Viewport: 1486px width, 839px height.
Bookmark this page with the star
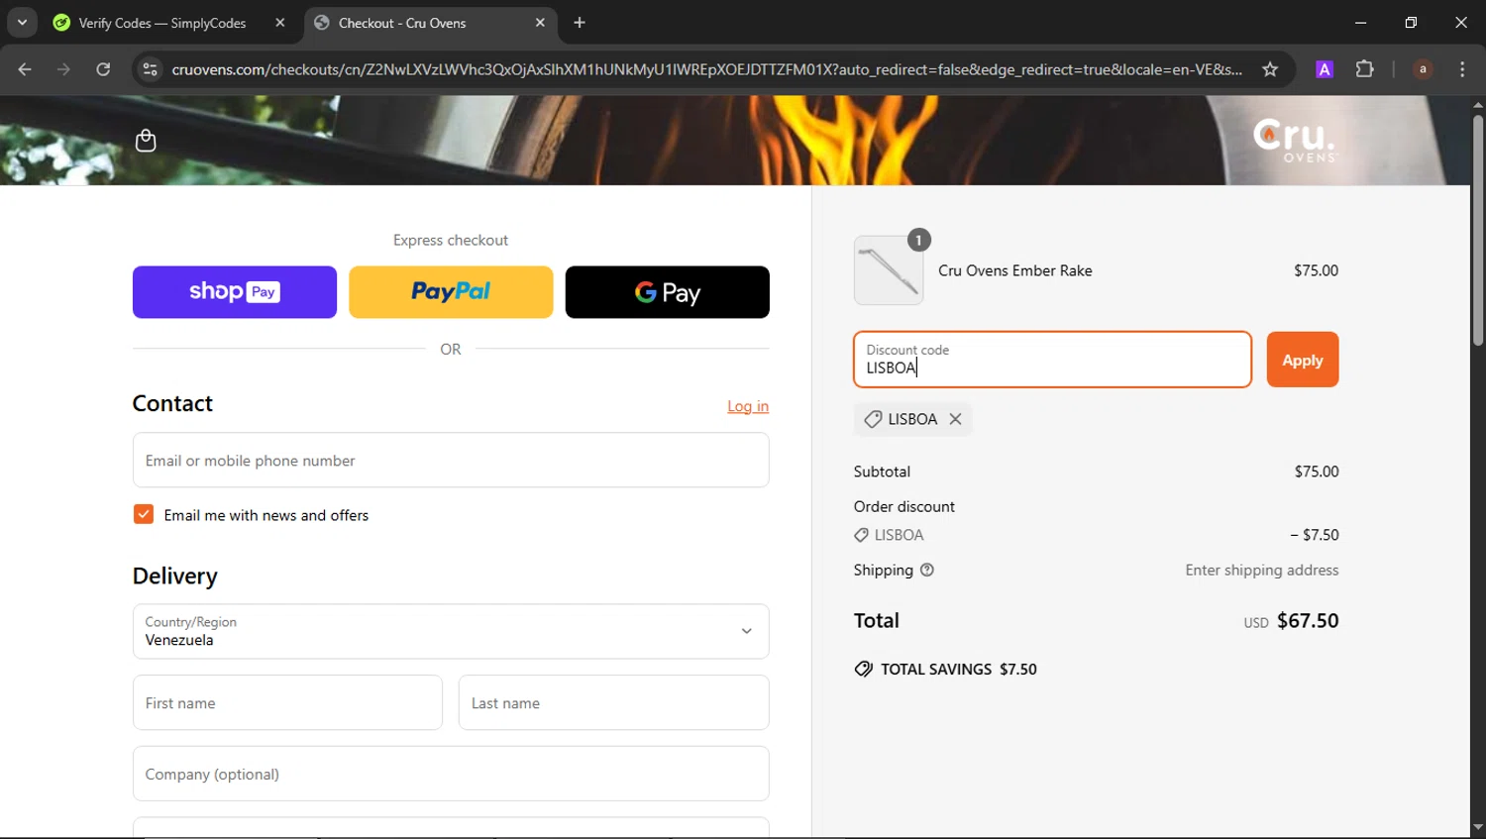tap(1270, 69)
